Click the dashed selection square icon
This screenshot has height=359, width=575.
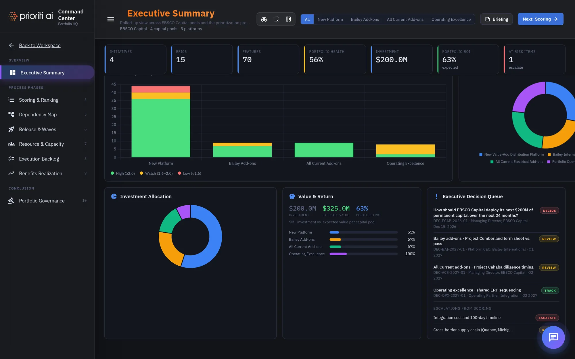(x=276, y=19)
